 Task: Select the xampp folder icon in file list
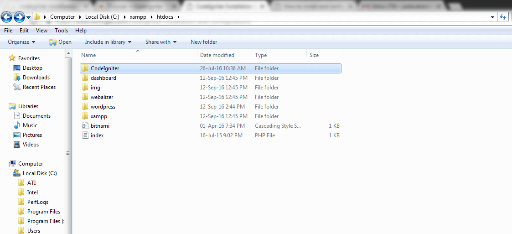[x=85, y=116]
